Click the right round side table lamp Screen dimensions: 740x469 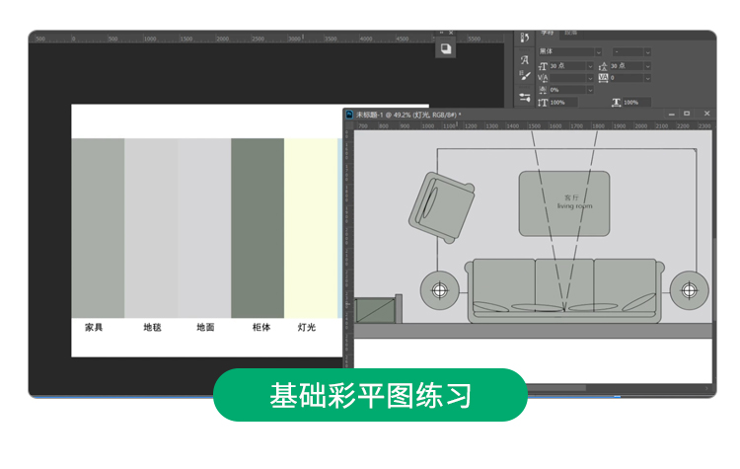(689, 290)
